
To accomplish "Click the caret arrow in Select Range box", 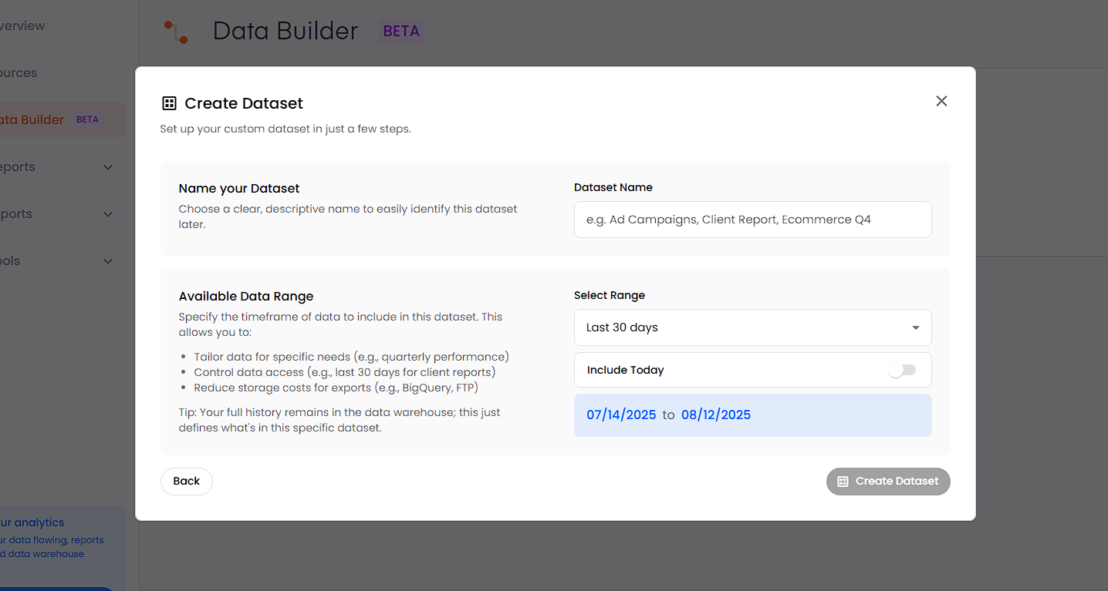I will click(x=915, y=327).
